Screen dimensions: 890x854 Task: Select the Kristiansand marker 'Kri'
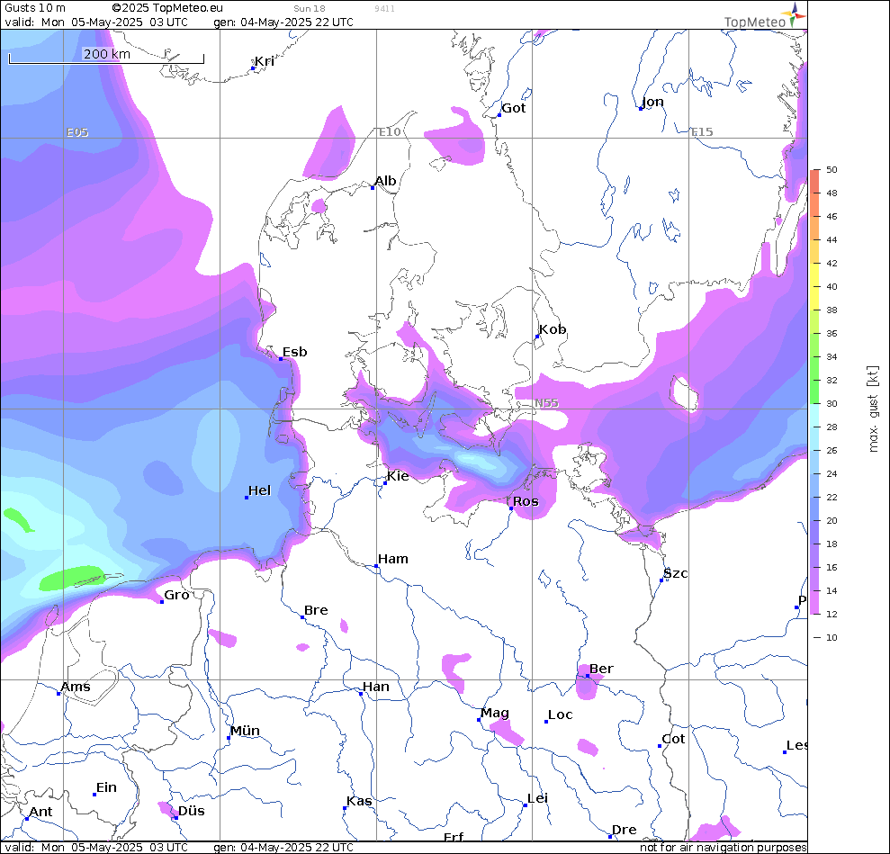coord(253,68)
